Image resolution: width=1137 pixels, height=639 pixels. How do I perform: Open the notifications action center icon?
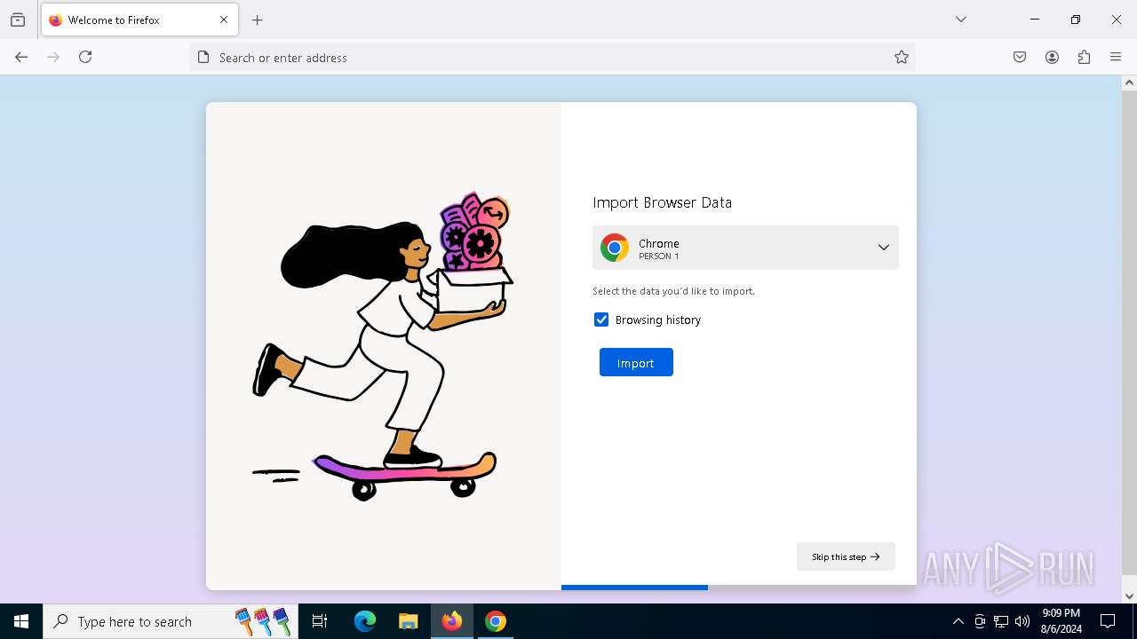pyautogui.click(x=1108, y=621)
